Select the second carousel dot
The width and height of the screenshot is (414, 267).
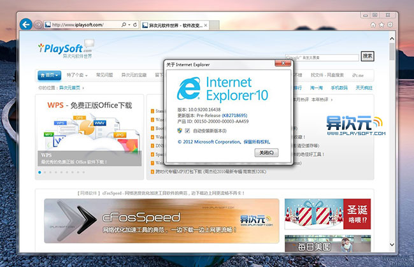pyautogui.click(x=45, y=172)
